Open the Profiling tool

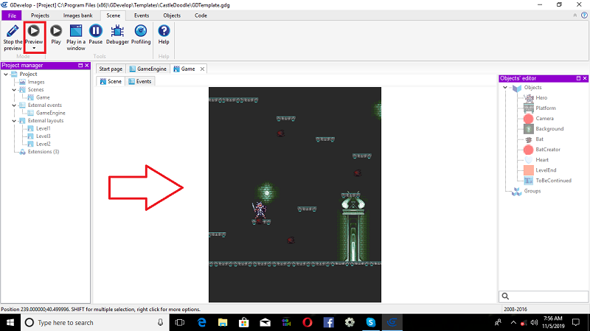(x=141, y=35)
